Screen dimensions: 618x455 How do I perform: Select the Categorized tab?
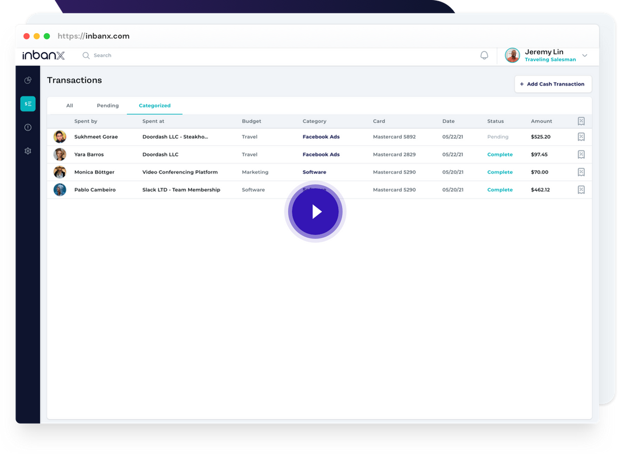(154, 105)
